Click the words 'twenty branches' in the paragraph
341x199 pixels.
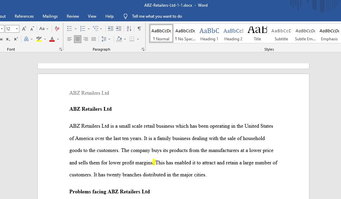click(124, 175)
